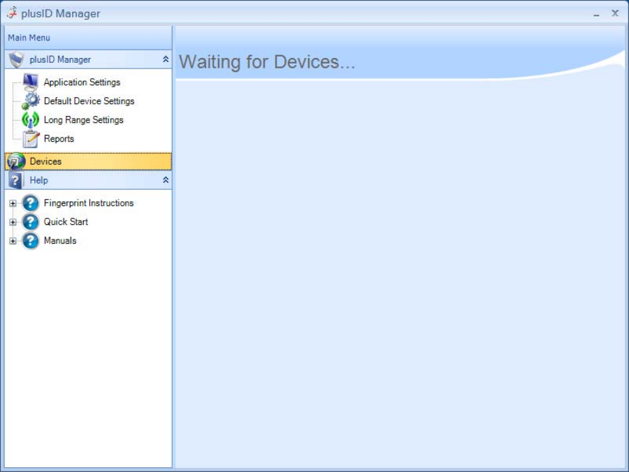Select the Help section header

pyautogui.click(x=88, y=180)
